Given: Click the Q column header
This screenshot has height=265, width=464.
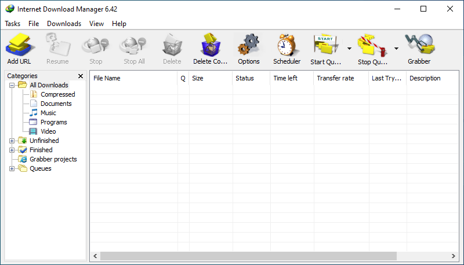Looking at the screenshot, I should (183, 78).
